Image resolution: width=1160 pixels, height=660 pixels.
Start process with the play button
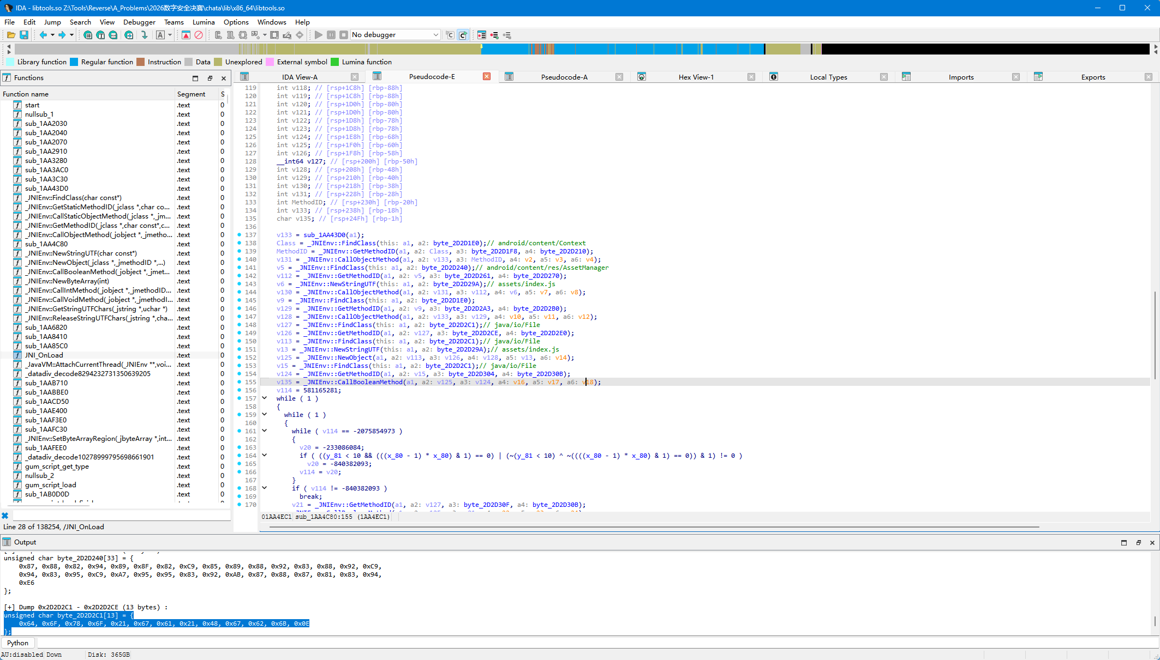coord(319,35)
